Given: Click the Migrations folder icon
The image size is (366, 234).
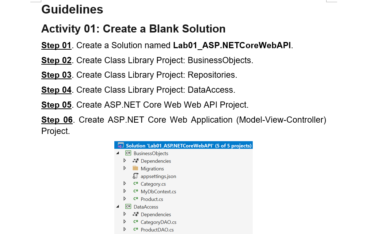Looking at the screenshot, I should click(136, 168).
